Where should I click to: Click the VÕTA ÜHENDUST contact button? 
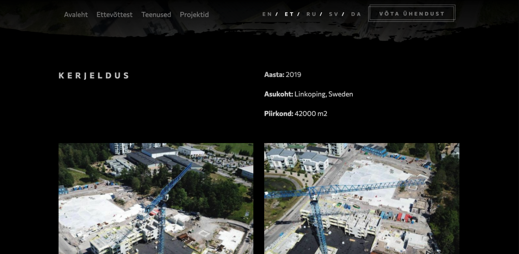pyautogui.click(x=412, y=13)
